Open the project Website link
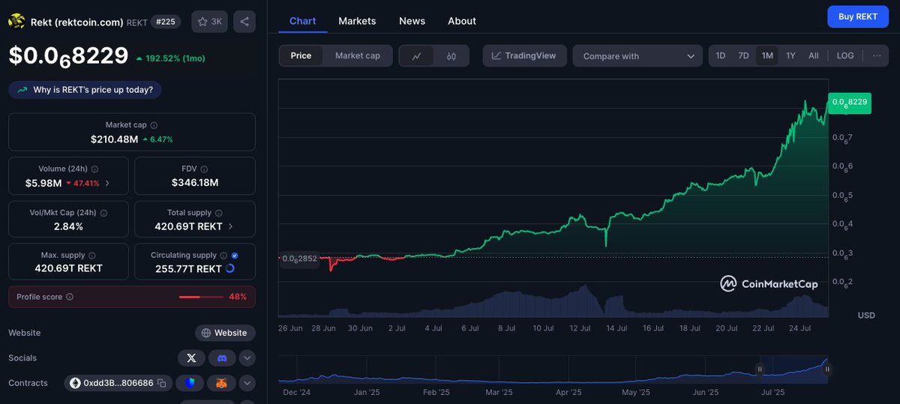 (x=225, y=333)
